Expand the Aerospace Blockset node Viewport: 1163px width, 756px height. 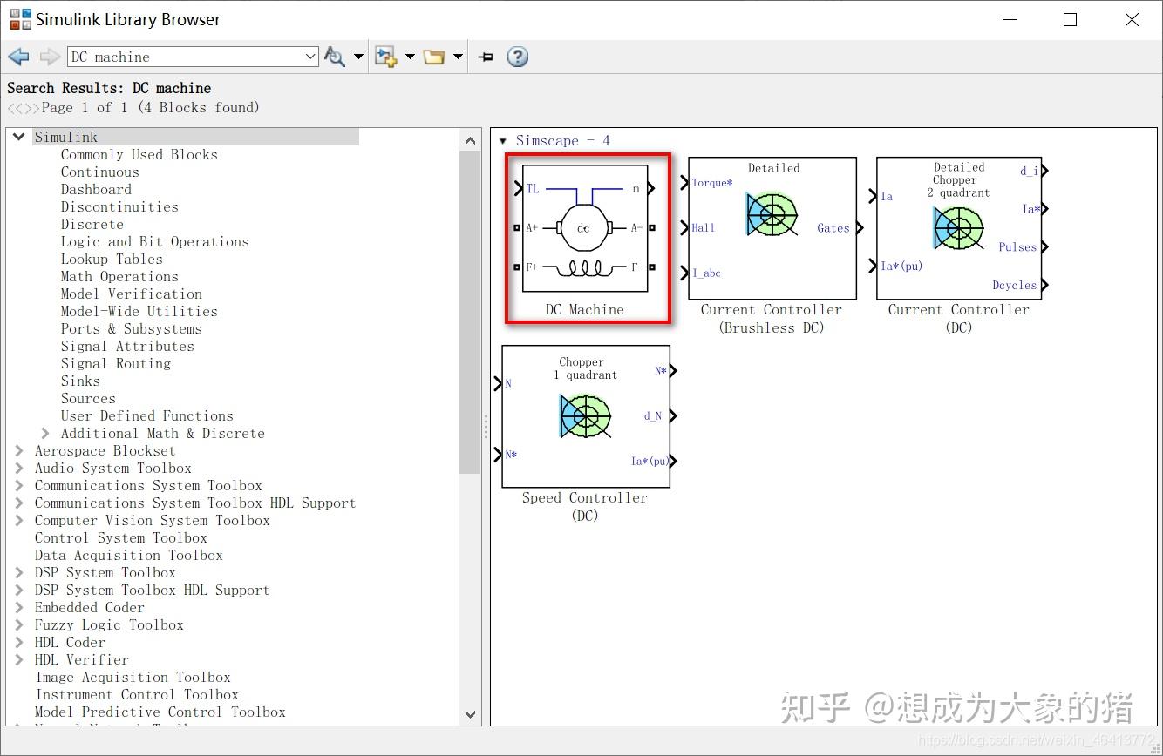(18, 450)
